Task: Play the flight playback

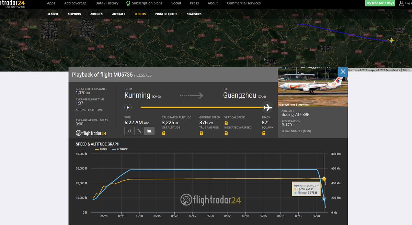Action: tap(128, 108)
